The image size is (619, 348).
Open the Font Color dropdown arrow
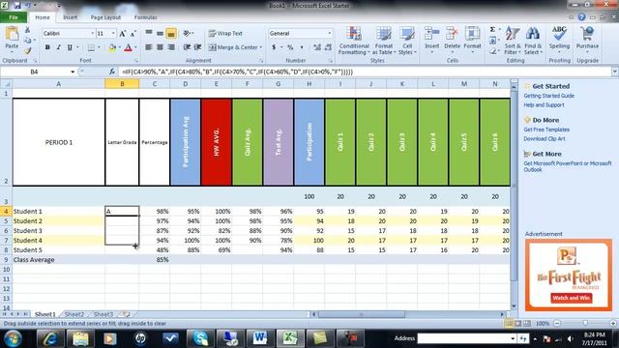coord(135,47)
